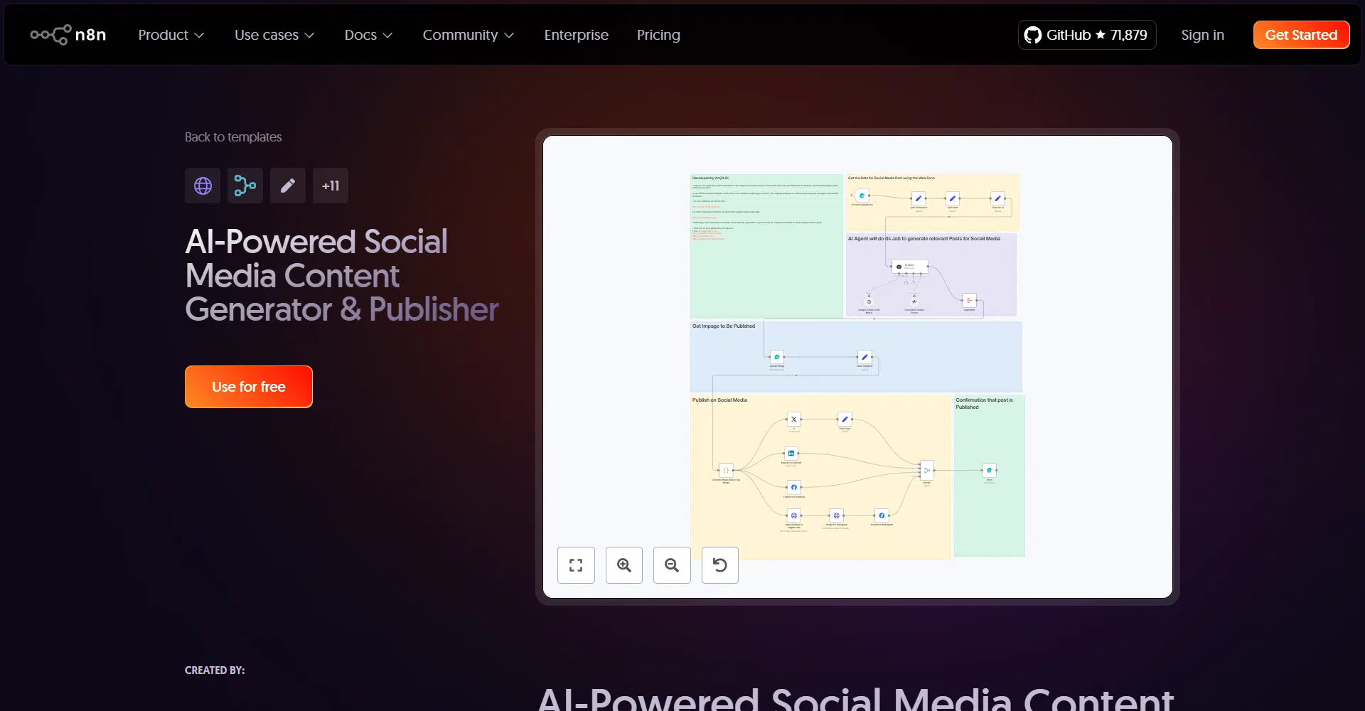
Task: Expand the Community dropdown menu
Action: pos(468,35)
